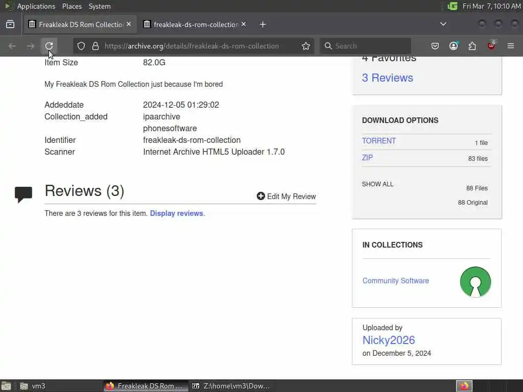Image resolution: width=523 pixels, height=392 pixels.
Task: Click the 88 Files count text
Action: (477, 188)
